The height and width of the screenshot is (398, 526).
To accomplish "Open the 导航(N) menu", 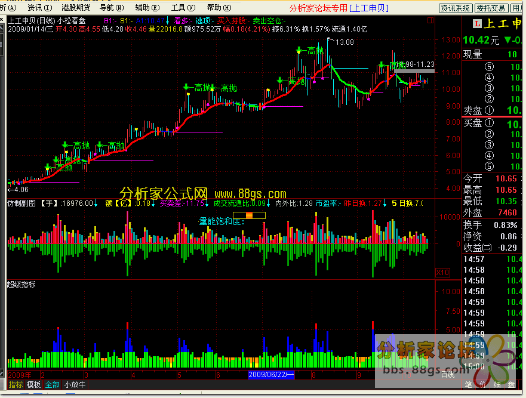I will (112, 7).
